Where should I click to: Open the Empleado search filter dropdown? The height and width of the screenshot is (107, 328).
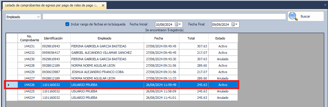pyautogui.click(x=38, y=17)
